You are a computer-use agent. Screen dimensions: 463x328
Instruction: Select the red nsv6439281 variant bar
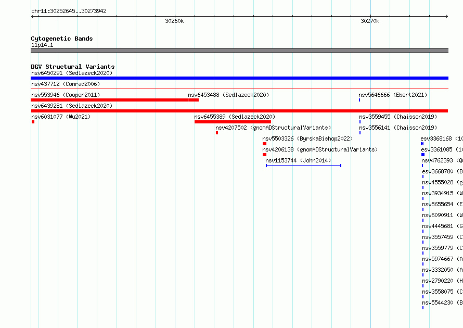pyautogui.click(x=239, y=111)
